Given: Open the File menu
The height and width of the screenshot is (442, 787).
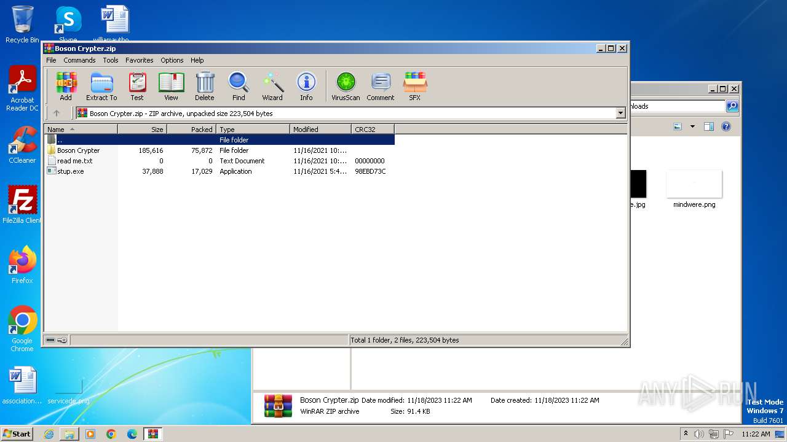Looking at the screenshot, I should 51,60.
